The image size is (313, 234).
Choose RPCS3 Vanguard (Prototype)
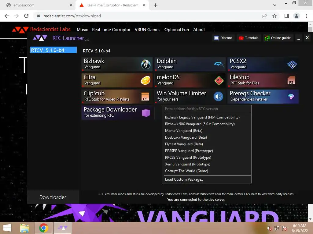pyautogui.click(x=206, y=158)
